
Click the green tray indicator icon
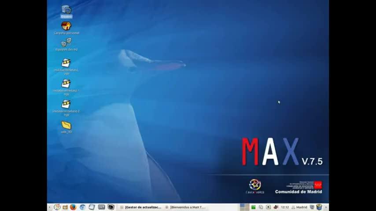[x=253, y=207]
